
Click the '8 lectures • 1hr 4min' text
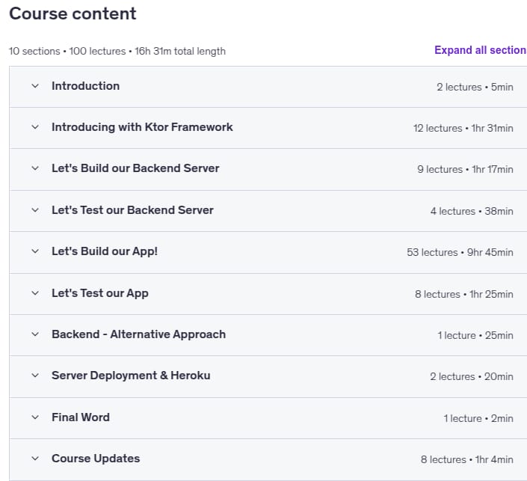click(x=467, y=459)
